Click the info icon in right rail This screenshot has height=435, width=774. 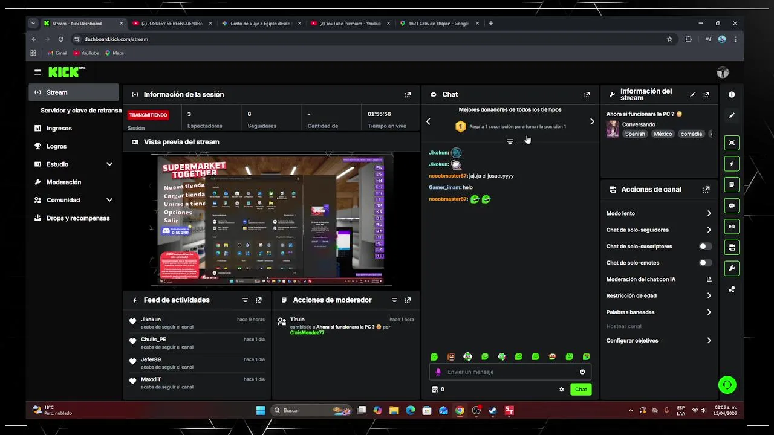[x=732, y=95]
